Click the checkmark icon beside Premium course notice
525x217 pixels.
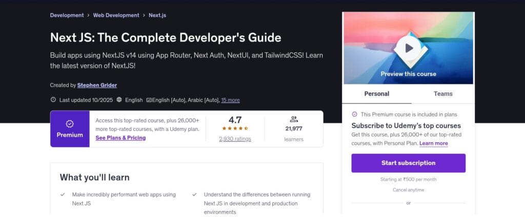[354, 114]
